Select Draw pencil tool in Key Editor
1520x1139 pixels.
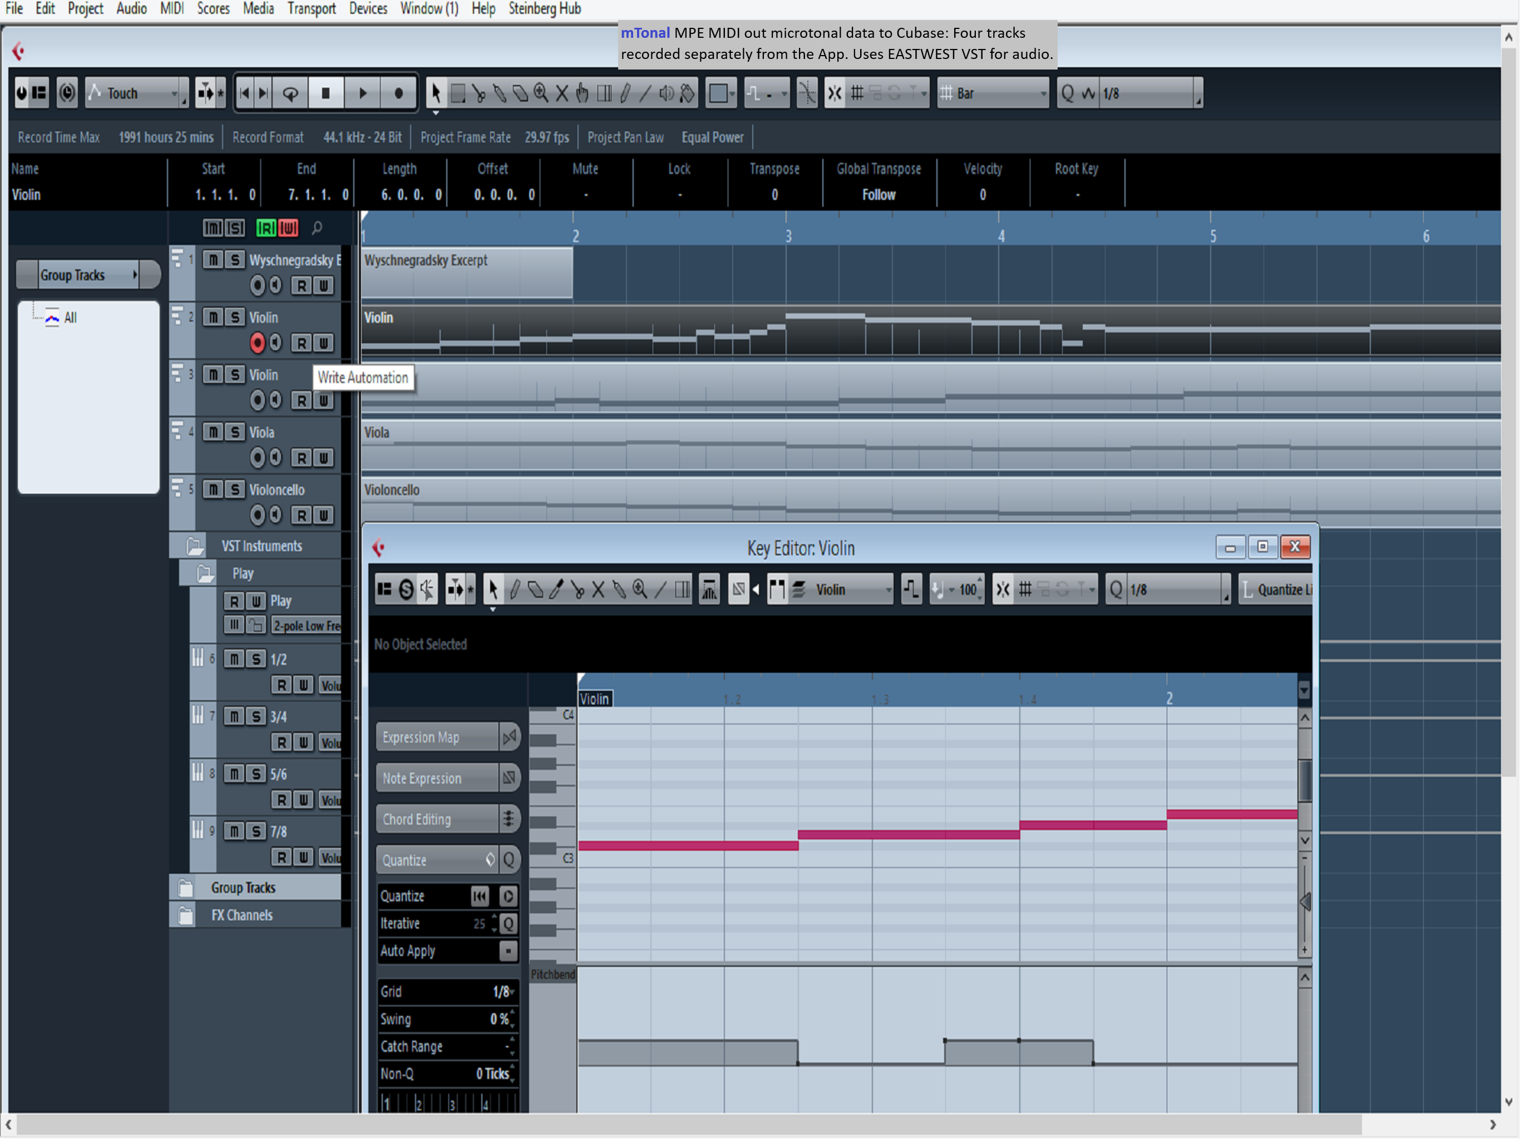point(515,590)
